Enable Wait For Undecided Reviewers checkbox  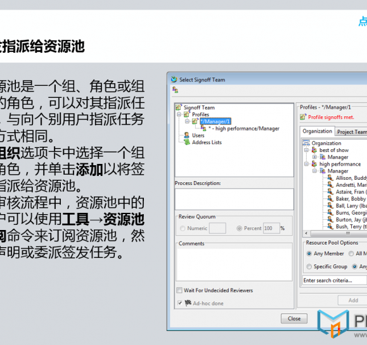tap(179, 290)
